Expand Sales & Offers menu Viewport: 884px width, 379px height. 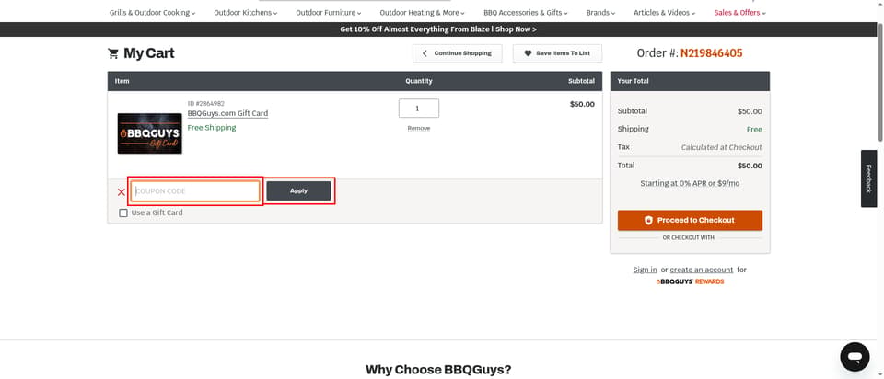pos(739,12)
